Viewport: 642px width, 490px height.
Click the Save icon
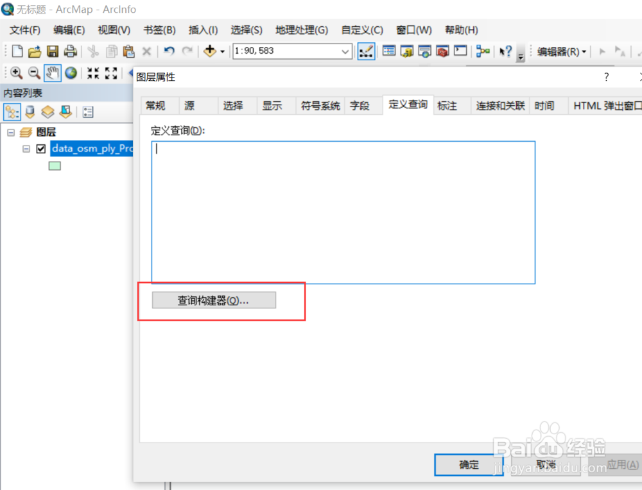tap(53, 51)
